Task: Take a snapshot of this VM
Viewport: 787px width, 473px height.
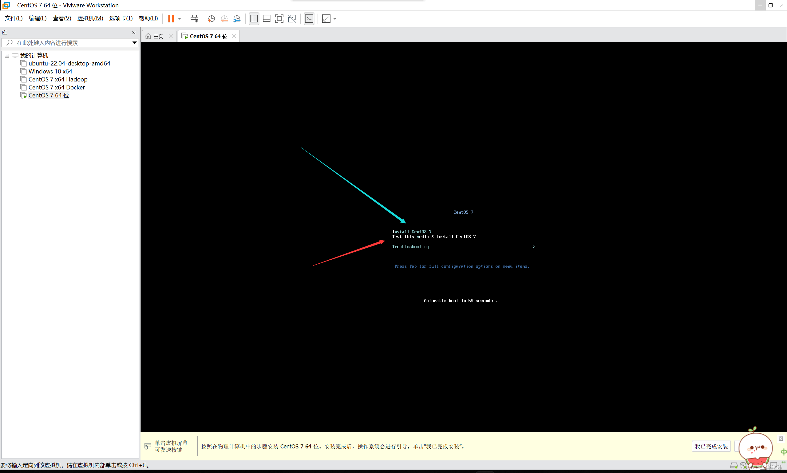Action: (211, 18)
